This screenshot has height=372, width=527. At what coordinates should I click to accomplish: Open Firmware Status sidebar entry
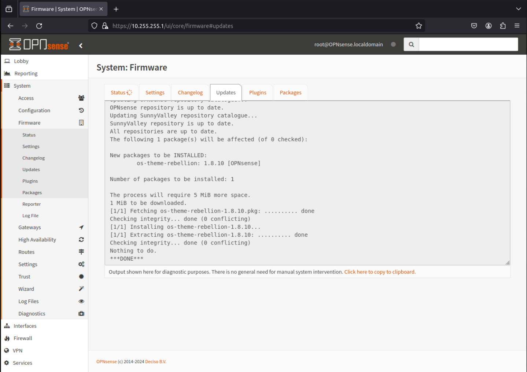(x=29, y=135)
